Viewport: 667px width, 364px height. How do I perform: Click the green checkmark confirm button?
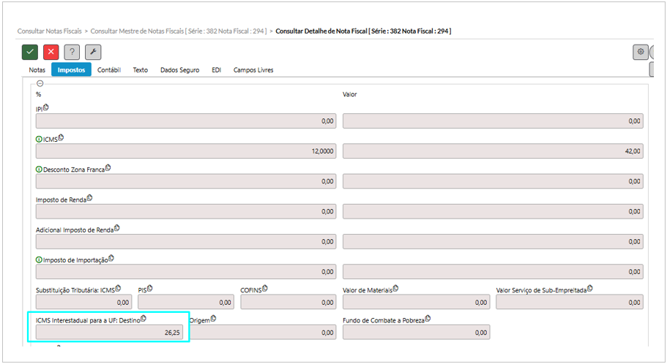click(x=30, y=52)
